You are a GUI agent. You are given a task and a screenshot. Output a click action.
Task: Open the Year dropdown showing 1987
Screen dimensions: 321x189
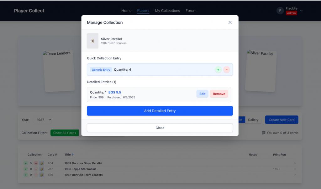click(44, 120)
